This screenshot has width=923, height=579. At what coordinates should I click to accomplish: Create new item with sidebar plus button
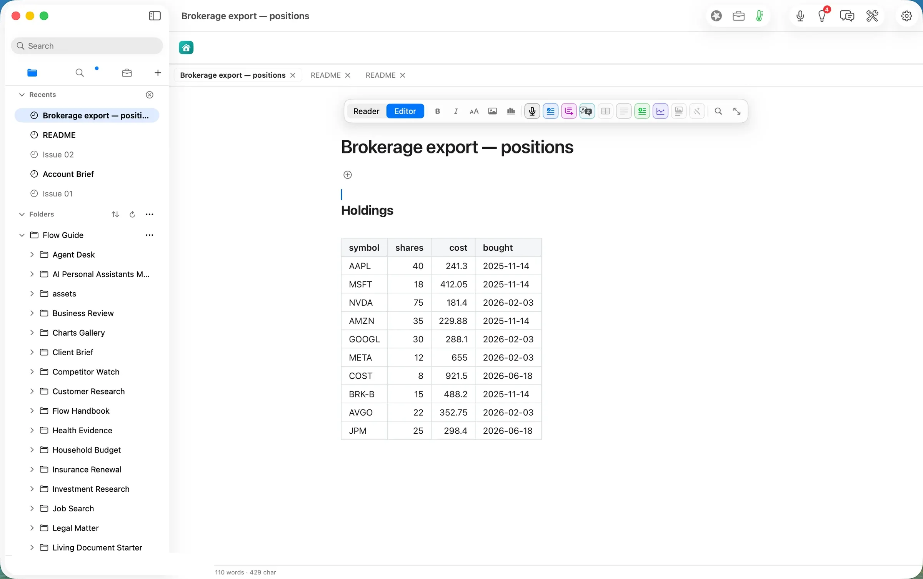[x=158, y=73]
